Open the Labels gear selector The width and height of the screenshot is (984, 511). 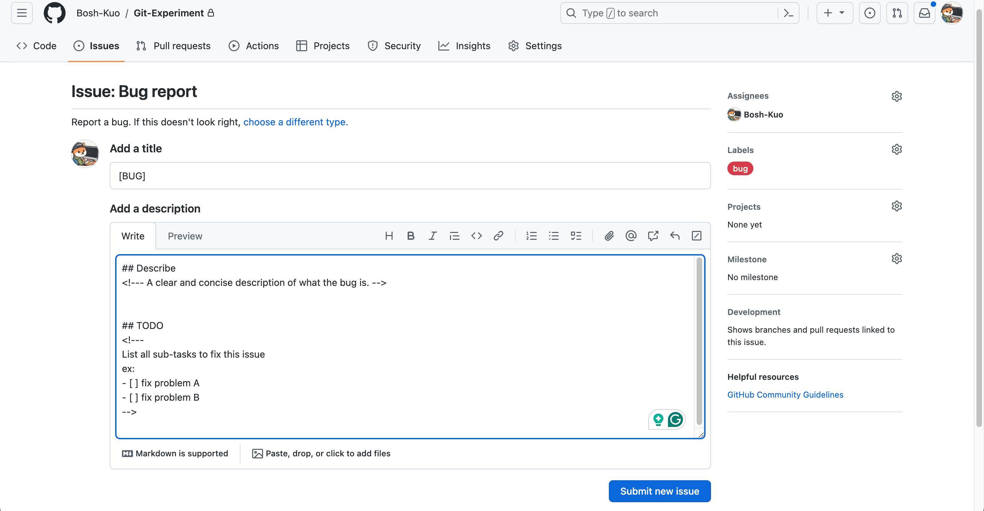point(897,149)
